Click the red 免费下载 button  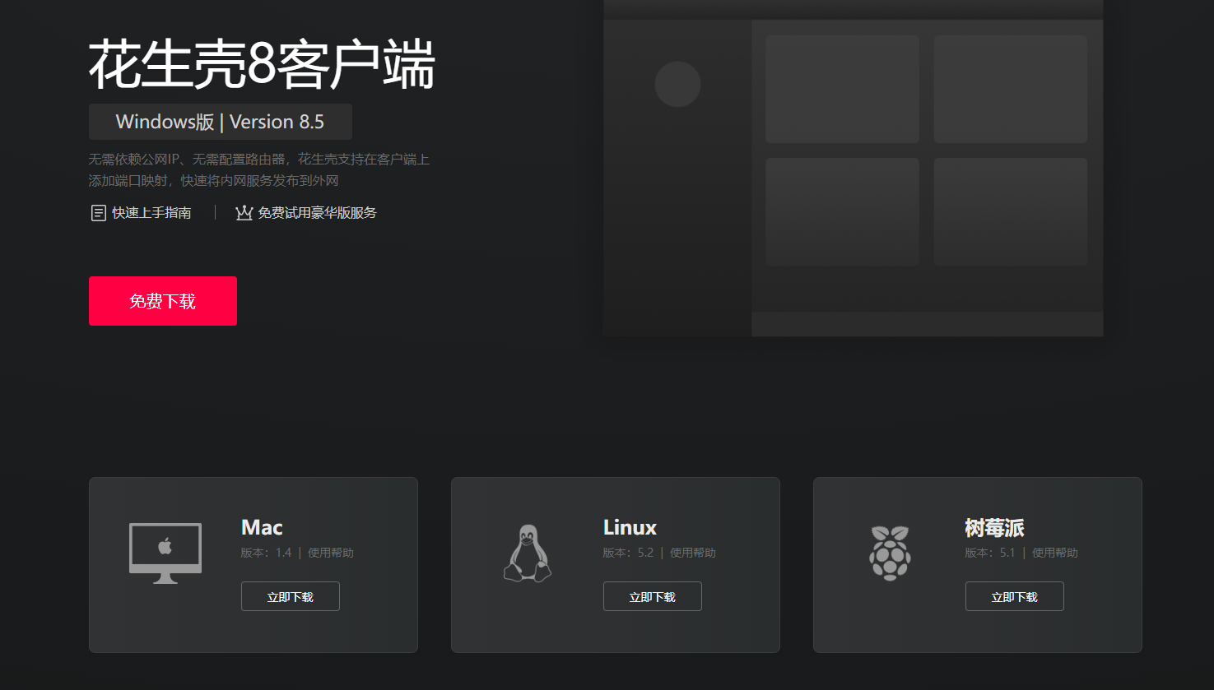click(x=163, y=301)
